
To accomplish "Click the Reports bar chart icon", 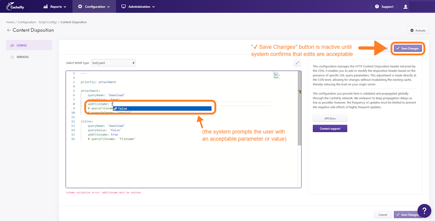I will pyautogui.click(x=46, y=6).
